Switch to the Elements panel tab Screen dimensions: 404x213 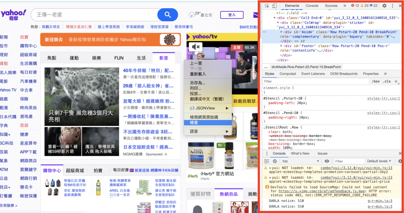click(292, 6)
